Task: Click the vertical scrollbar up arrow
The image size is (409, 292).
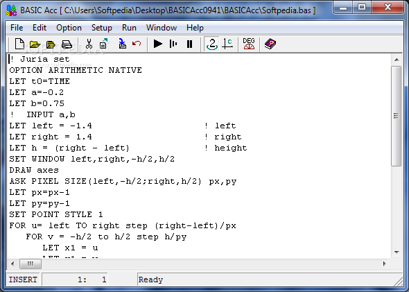Action: [x=397, y=60]
